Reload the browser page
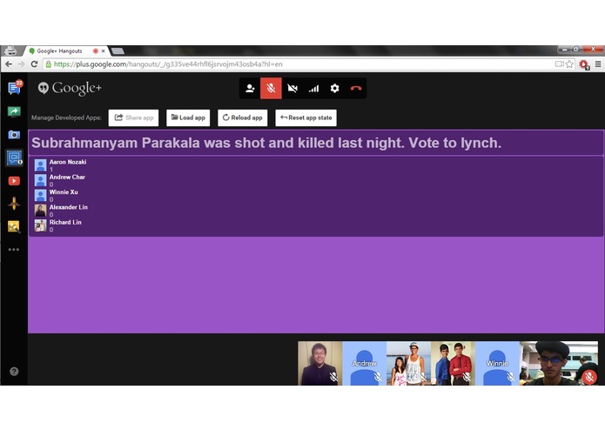Image resolution: width=605 pixels, height=430 pixels. tap(34, 64)
